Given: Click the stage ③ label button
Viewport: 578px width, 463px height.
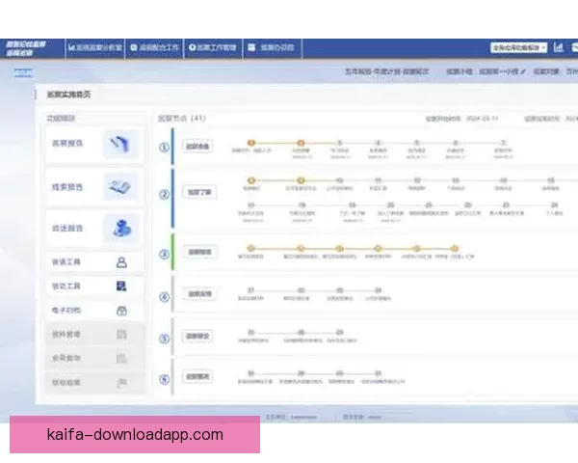Looking at the screenshot, I should (199, 252).
